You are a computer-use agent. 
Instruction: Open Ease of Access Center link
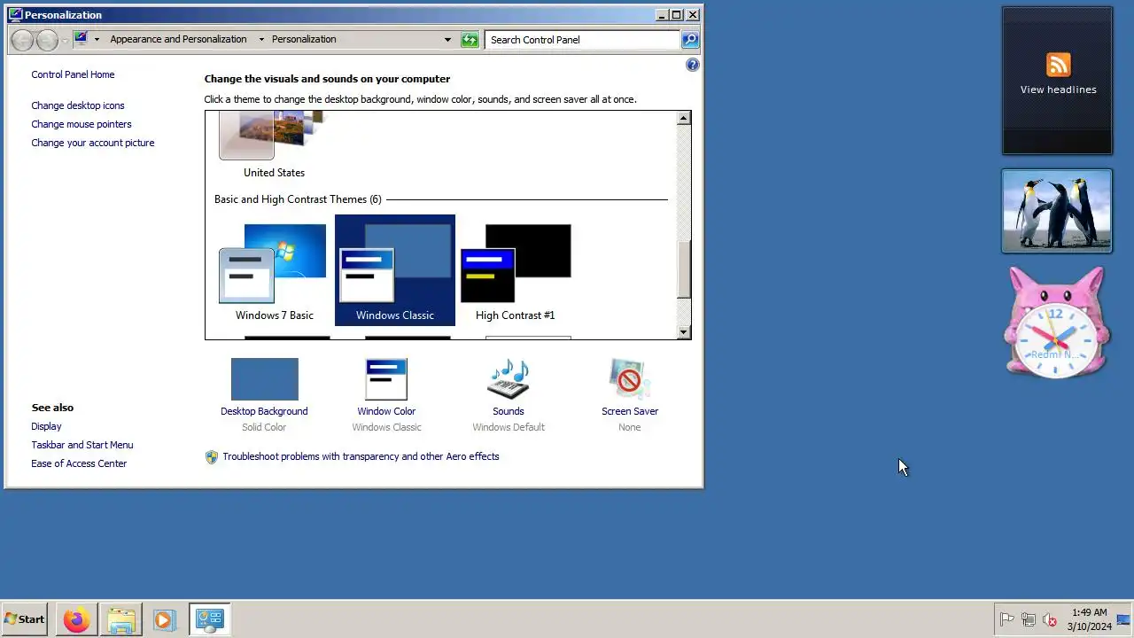tap(79, 463)
